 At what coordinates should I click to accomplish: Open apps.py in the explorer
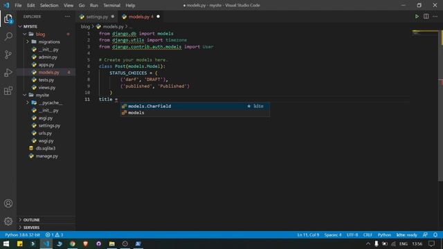(x=46, y=64)
